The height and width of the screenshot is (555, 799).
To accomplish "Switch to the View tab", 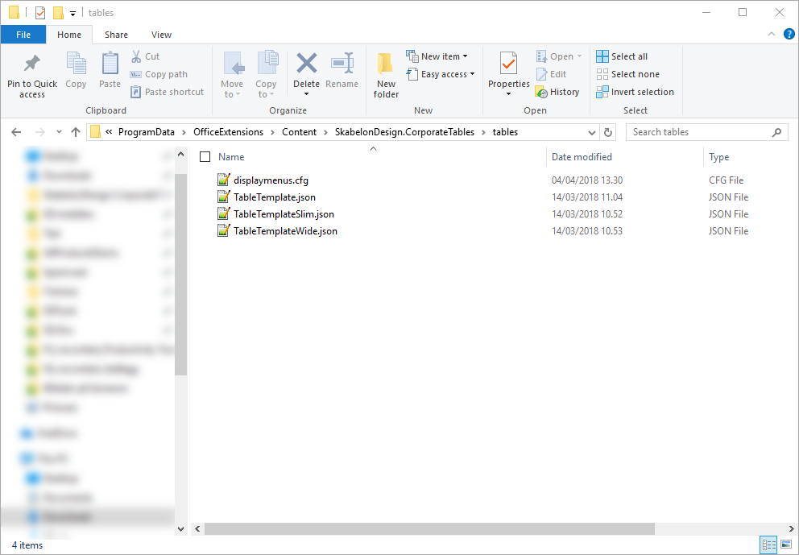I will (161, 35).
